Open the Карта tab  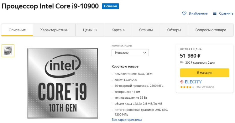coord(118,30)
